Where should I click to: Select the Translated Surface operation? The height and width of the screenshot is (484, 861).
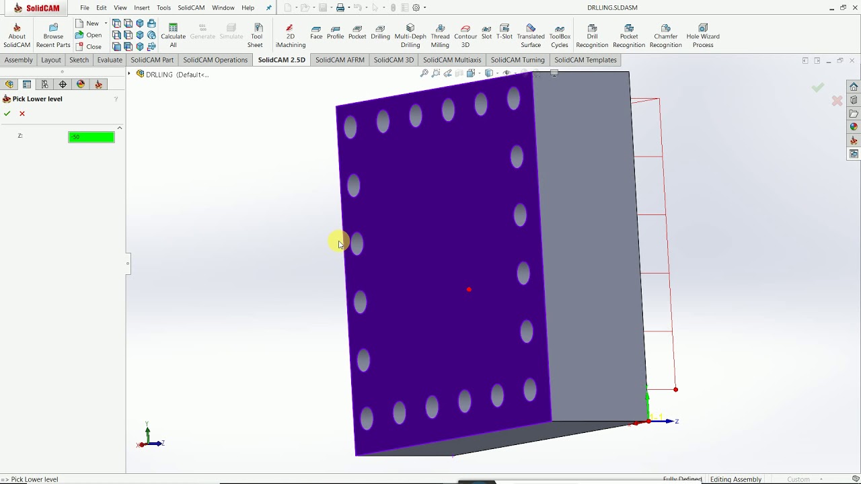coord(531,36)
